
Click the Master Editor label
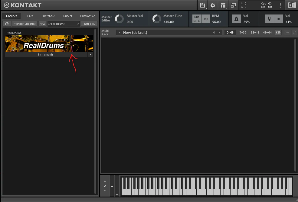(106, 19)
